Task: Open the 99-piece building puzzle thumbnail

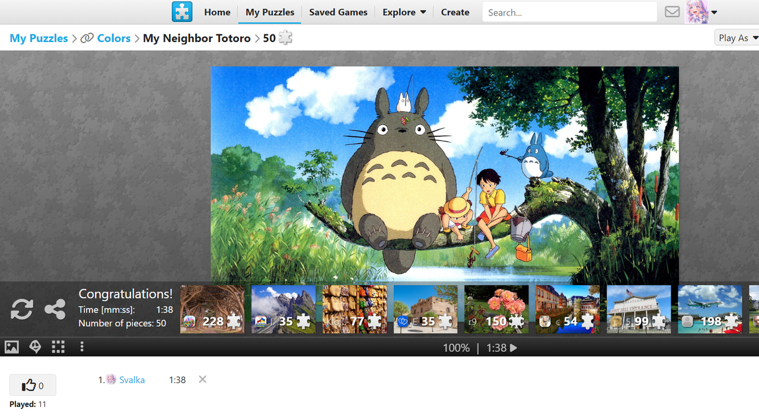Action: coord(639,309)
